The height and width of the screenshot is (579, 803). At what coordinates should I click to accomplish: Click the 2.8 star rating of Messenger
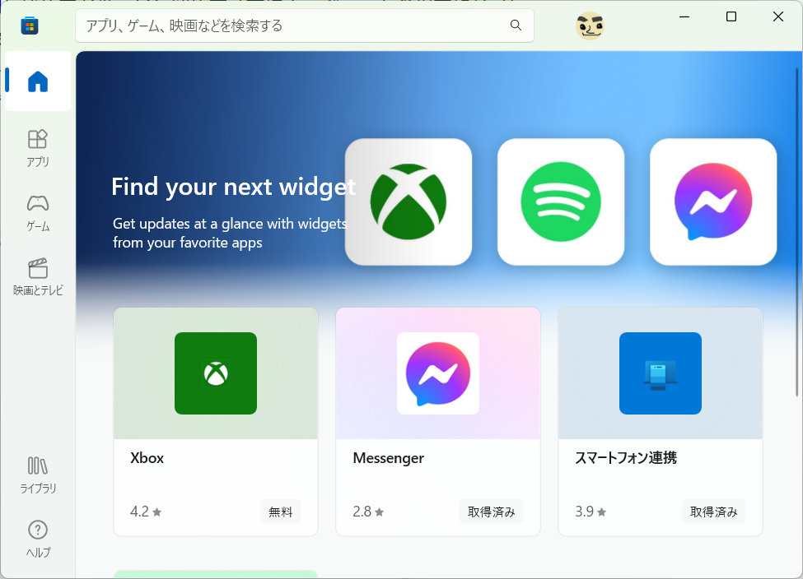pos(368,512)
